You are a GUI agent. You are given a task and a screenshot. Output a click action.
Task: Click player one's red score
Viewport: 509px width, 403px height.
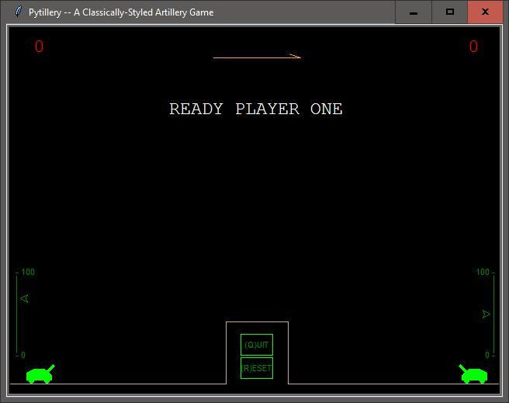pyautogui.click(x=39, y=47)
